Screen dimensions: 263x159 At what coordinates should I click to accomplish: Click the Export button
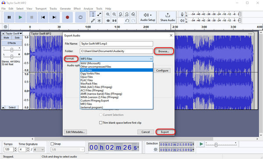[x=165, y=132]
